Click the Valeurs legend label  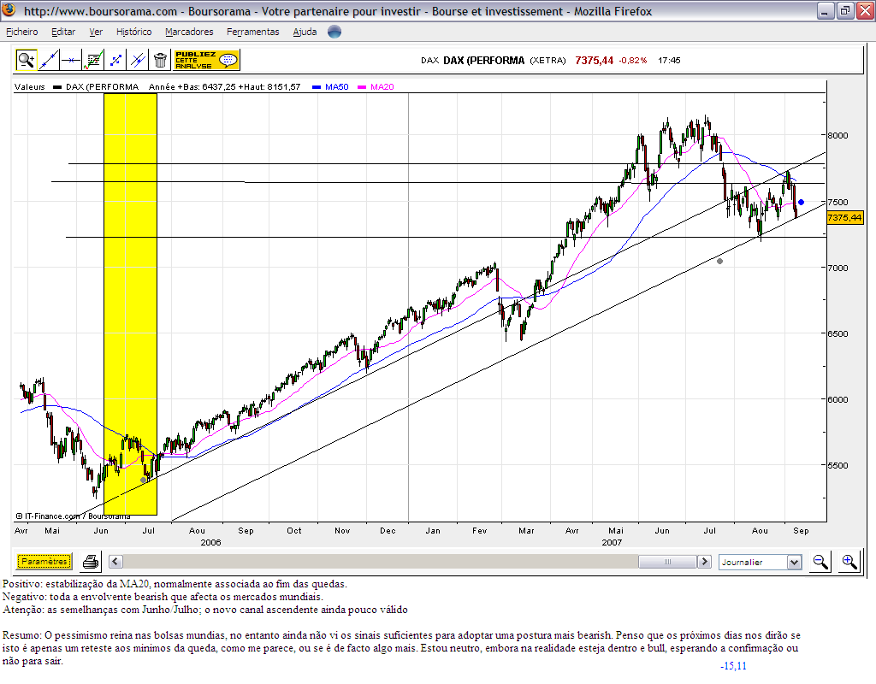pos(30,86)
